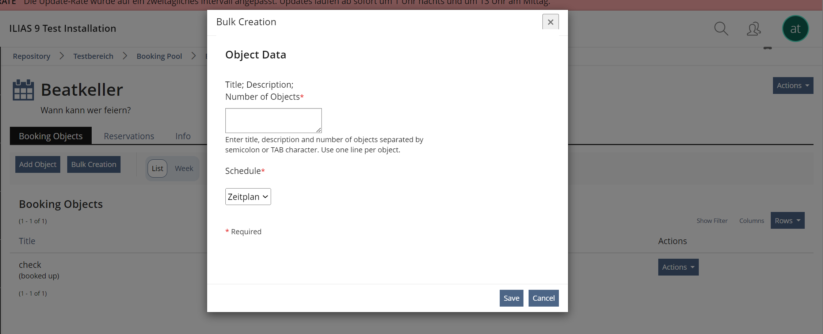Cancel the Bulk Creation dialog
823x334 pixels.
tap(543, 298)
